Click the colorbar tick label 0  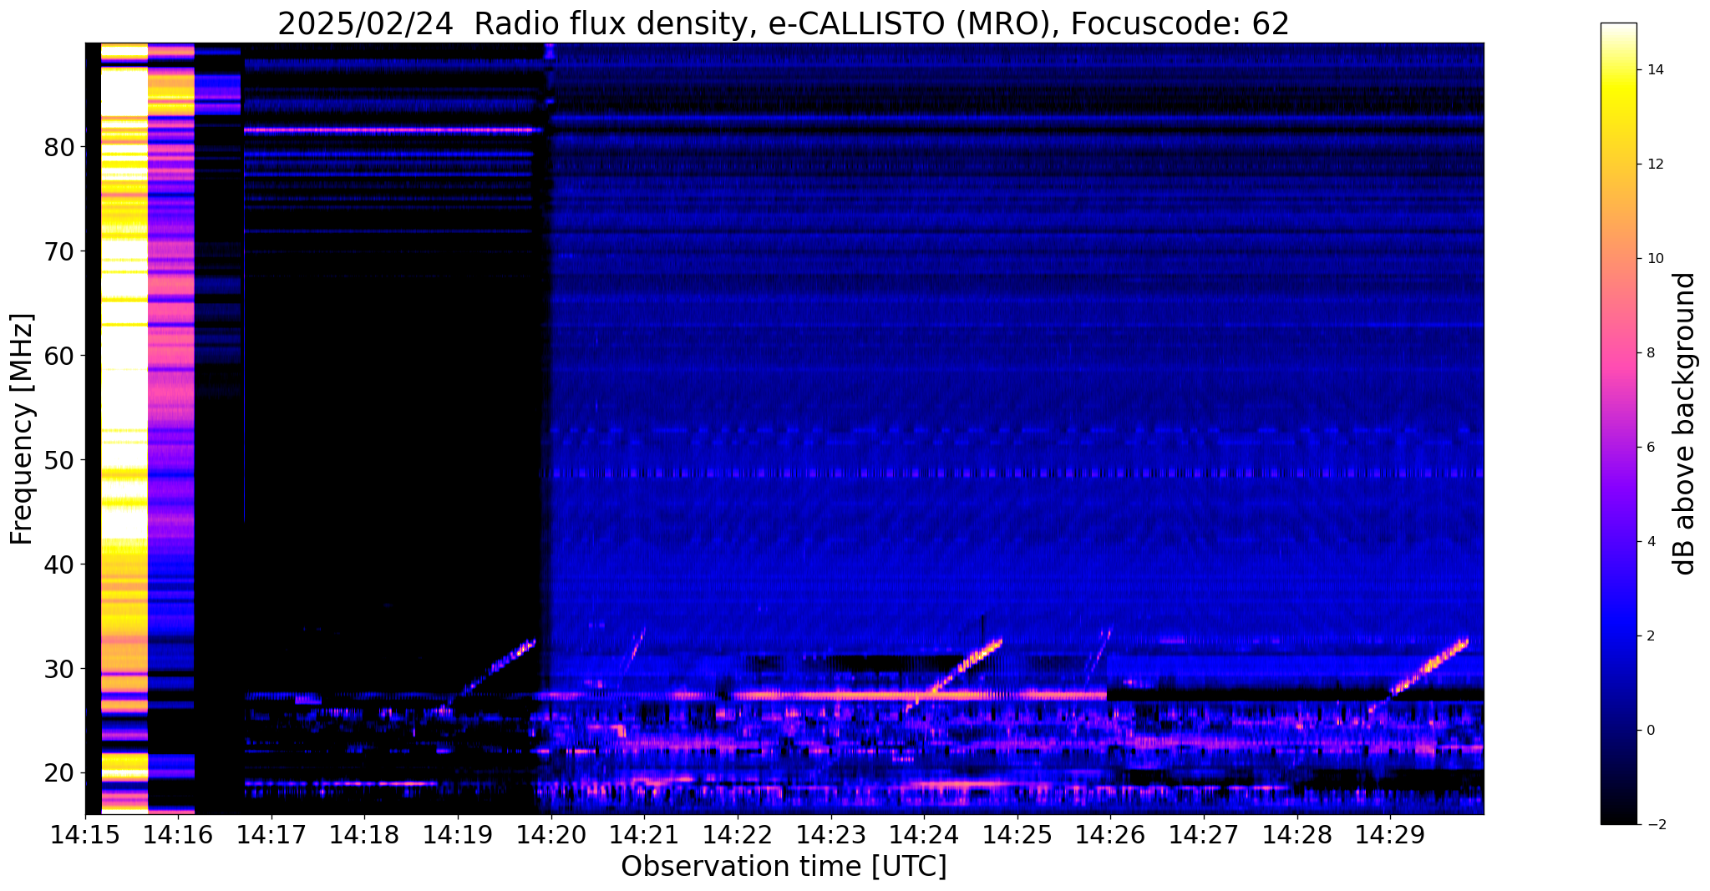pos(1651,731)
